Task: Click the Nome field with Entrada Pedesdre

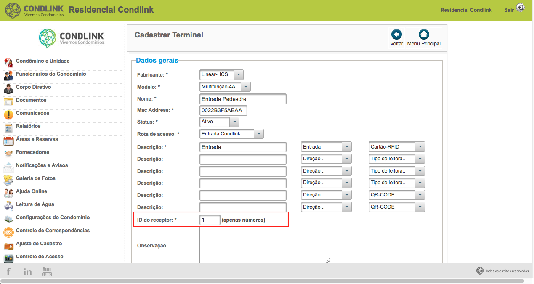Action: (243, 99)
